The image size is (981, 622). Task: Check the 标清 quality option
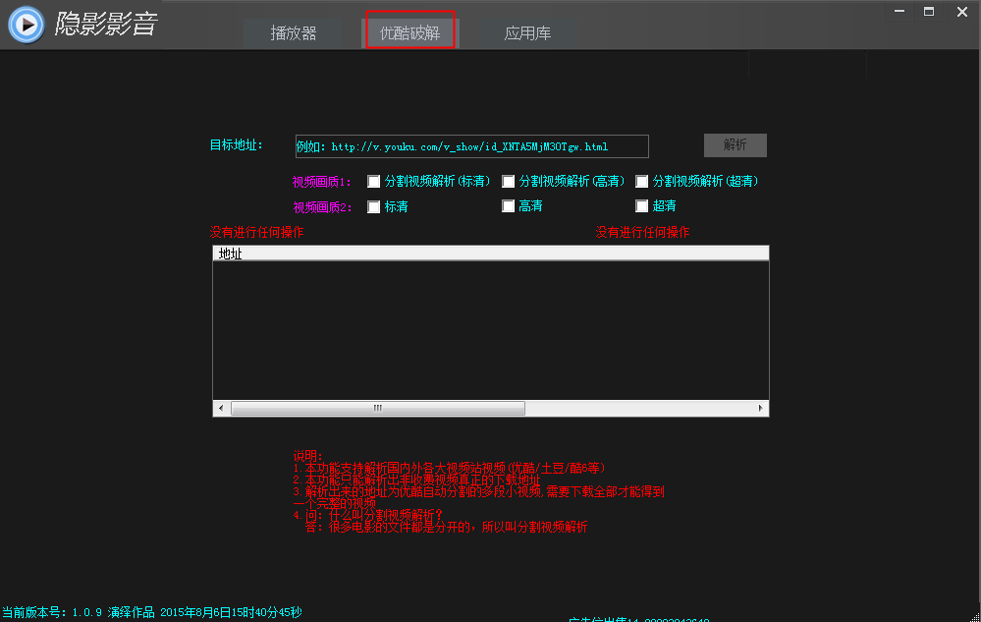pos(373,206)
